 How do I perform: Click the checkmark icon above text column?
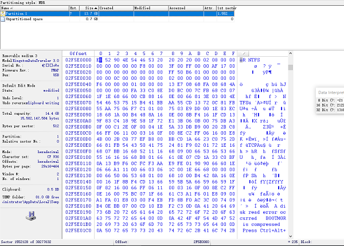pos(244,53)
